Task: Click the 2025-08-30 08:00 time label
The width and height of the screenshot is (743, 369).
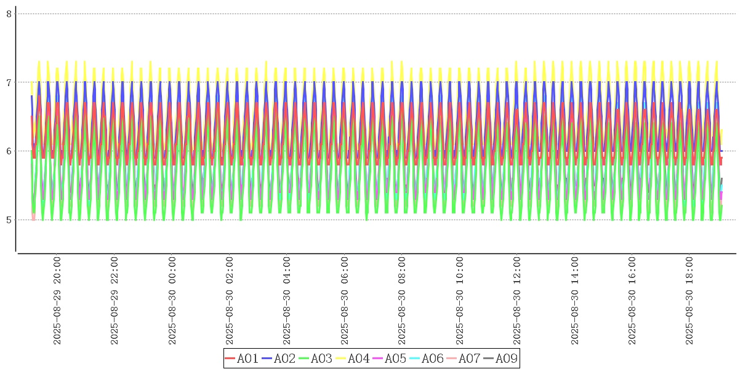Action: (402, 301)
